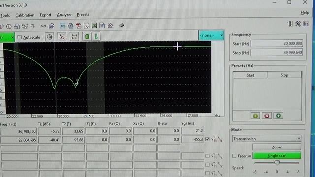Click the export icon right of CSV
The height and width of the screenshot is (177, 315).
click(x=70, y=26)
